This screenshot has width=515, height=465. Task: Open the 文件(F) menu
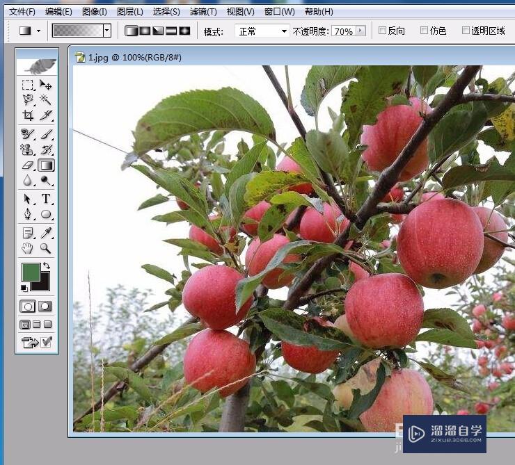(x=22, y=12)
